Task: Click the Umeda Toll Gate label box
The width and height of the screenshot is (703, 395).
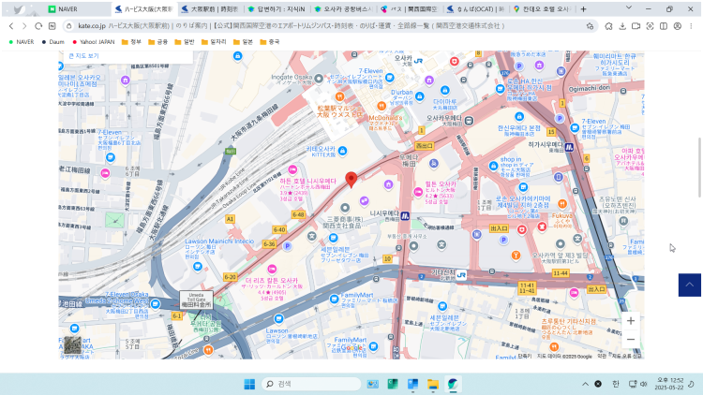Action: tap(197, 300)
